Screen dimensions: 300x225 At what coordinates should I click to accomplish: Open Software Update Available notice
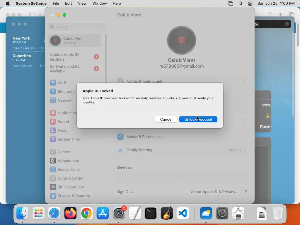(x=74, y=69)
